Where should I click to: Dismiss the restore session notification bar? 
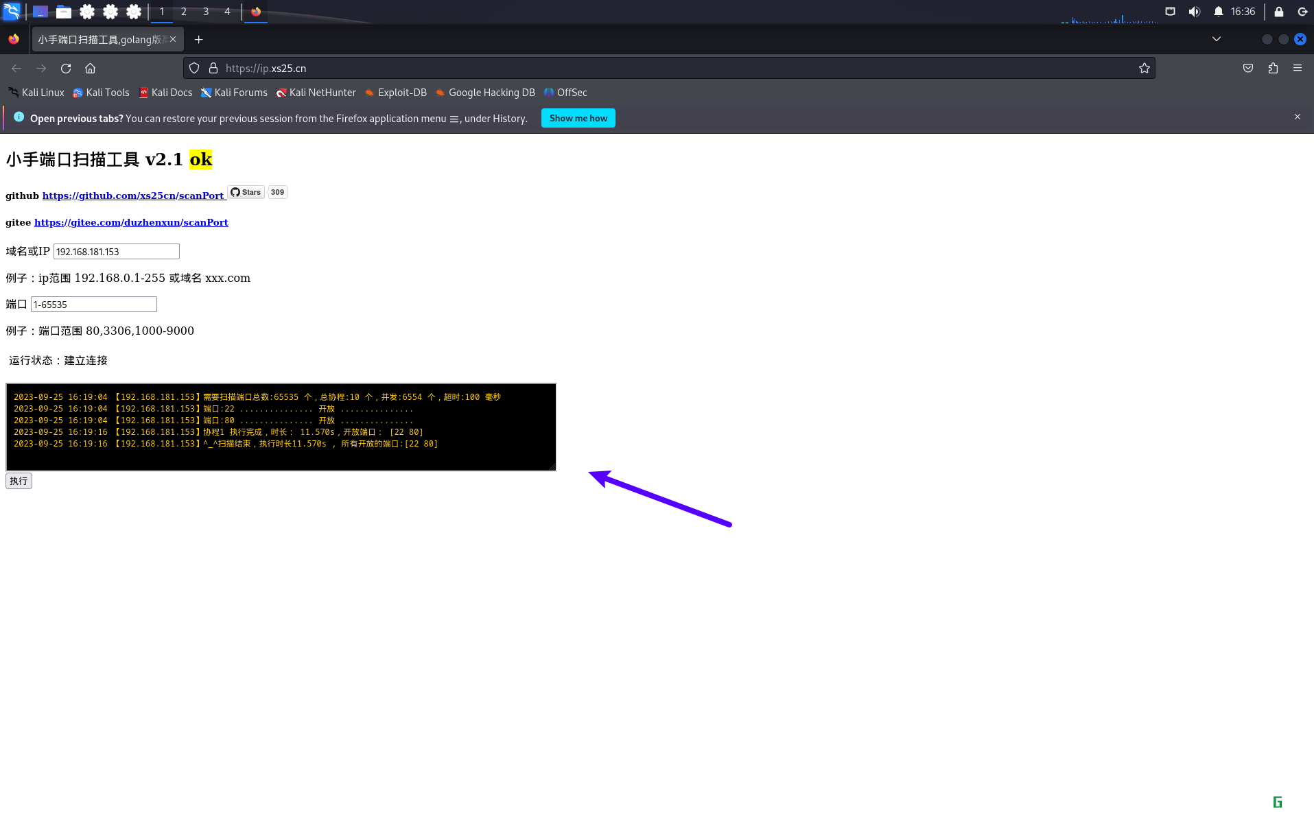[1298, 117]
